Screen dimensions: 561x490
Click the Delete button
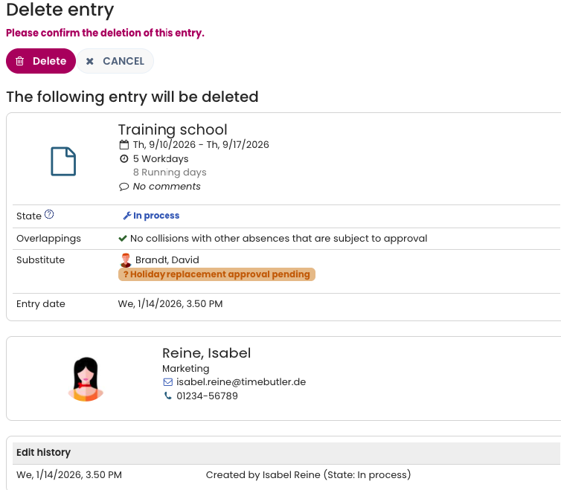[41, 61]
